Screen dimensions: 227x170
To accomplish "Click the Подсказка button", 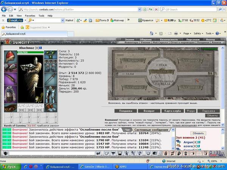I will pos(208,111).
